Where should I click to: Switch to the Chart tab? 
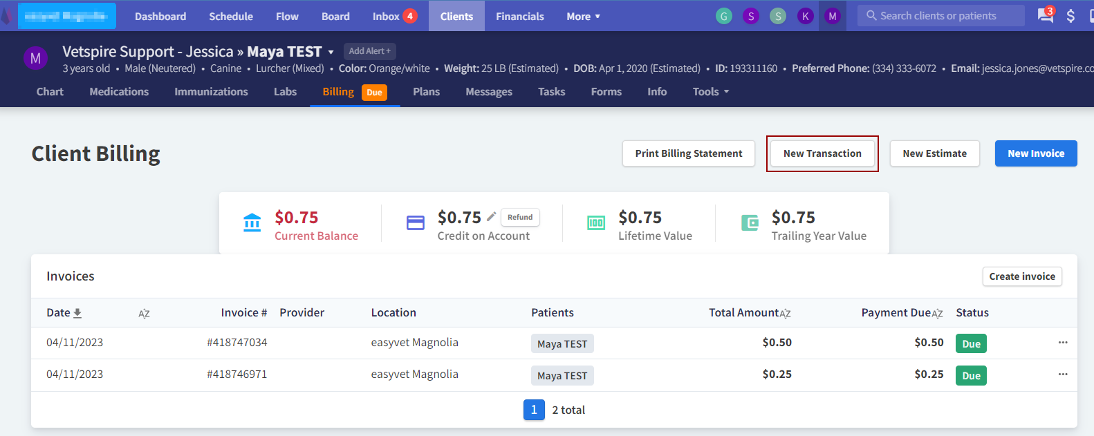tap(50, 92)
